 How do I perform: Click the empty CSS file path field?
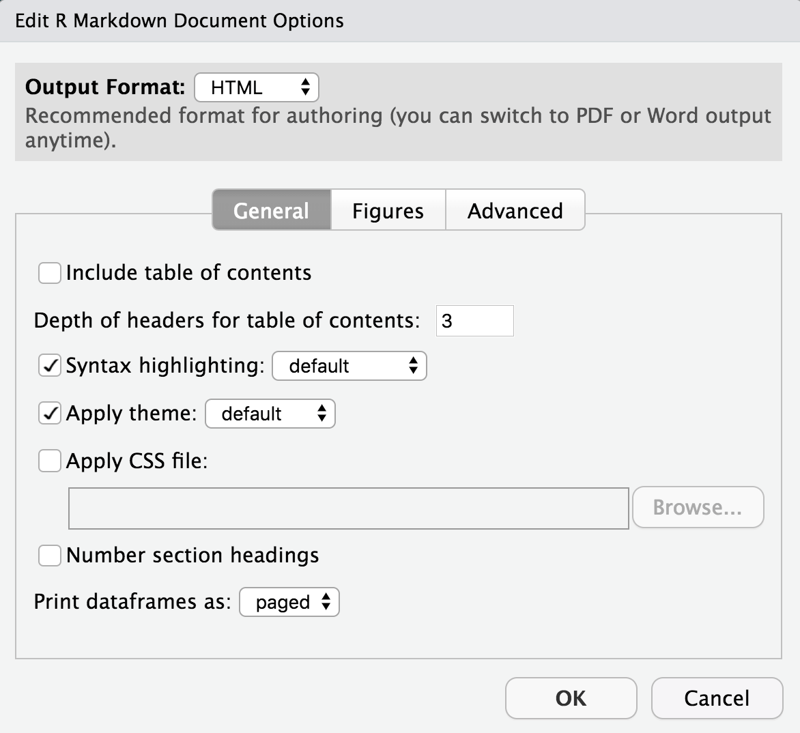pyautogui.click(x=348, y=508)
